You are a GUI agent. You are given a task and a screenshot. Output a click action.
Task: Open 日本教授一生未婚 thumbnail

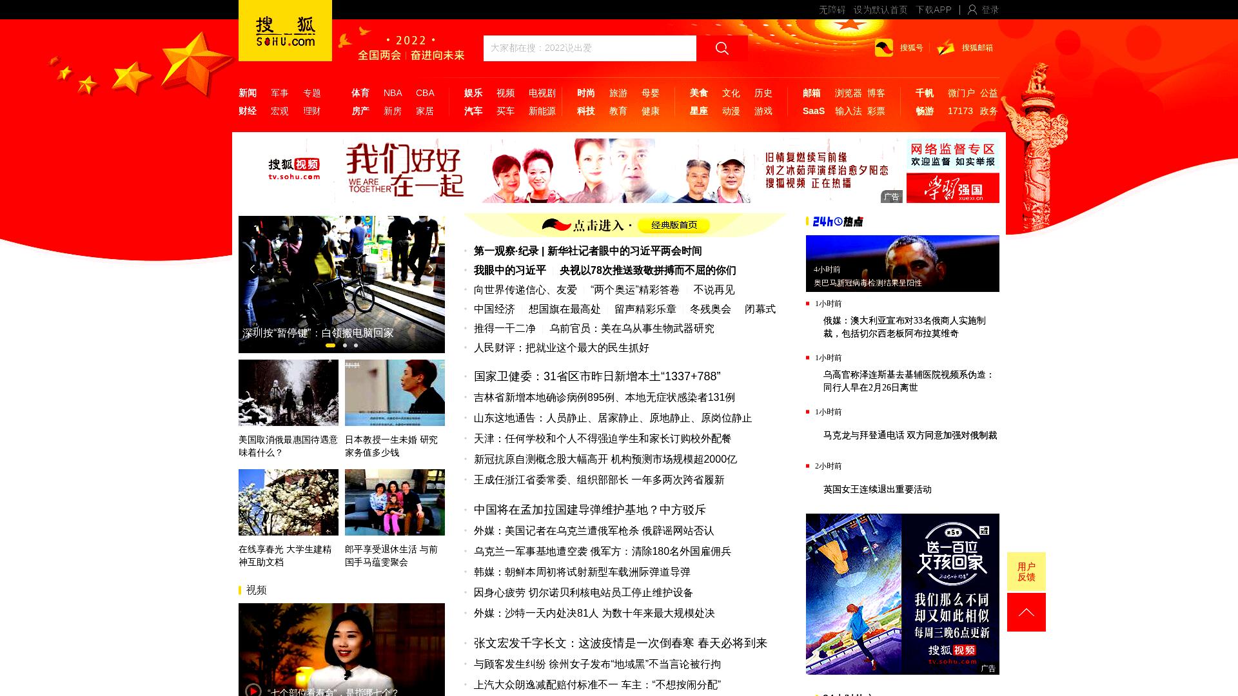pyautogui.click(x=395, y=392)
